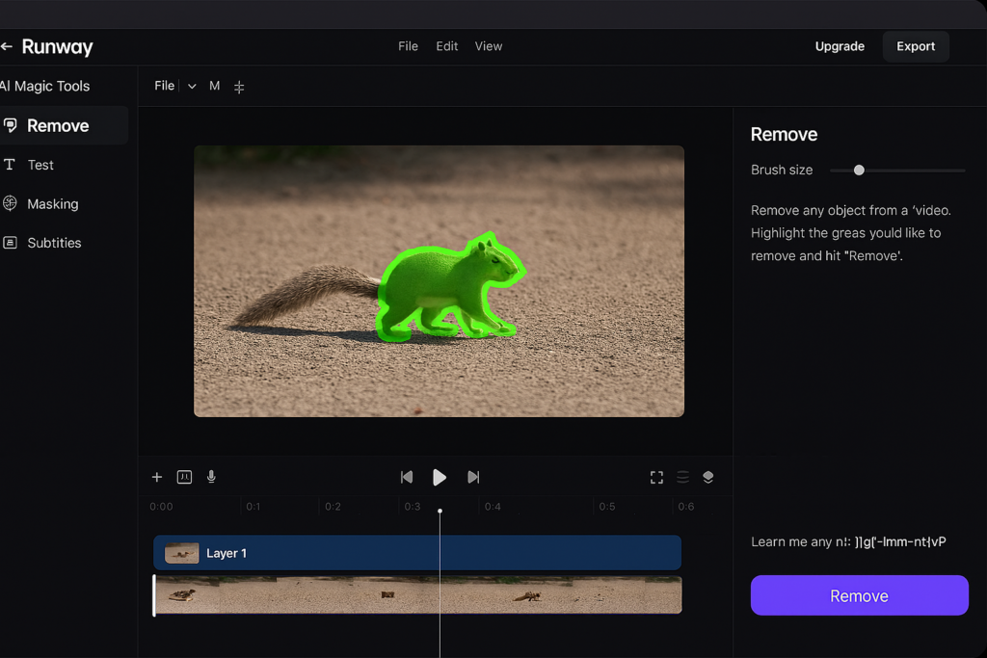Select the Masking tool in sidebar

tap(52, 203)
